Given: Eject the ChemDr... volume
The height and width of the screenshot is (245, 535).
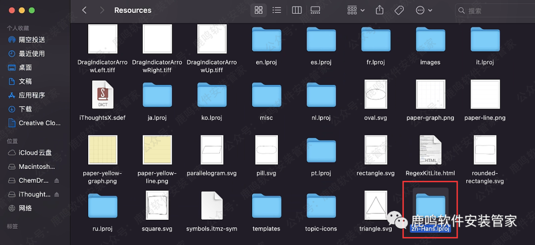Looking at the screenshot, I should point(56,181).
